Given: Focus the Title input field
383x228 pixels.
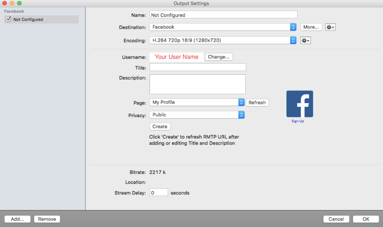Looking at the screenshot, I should coord(198,67).
